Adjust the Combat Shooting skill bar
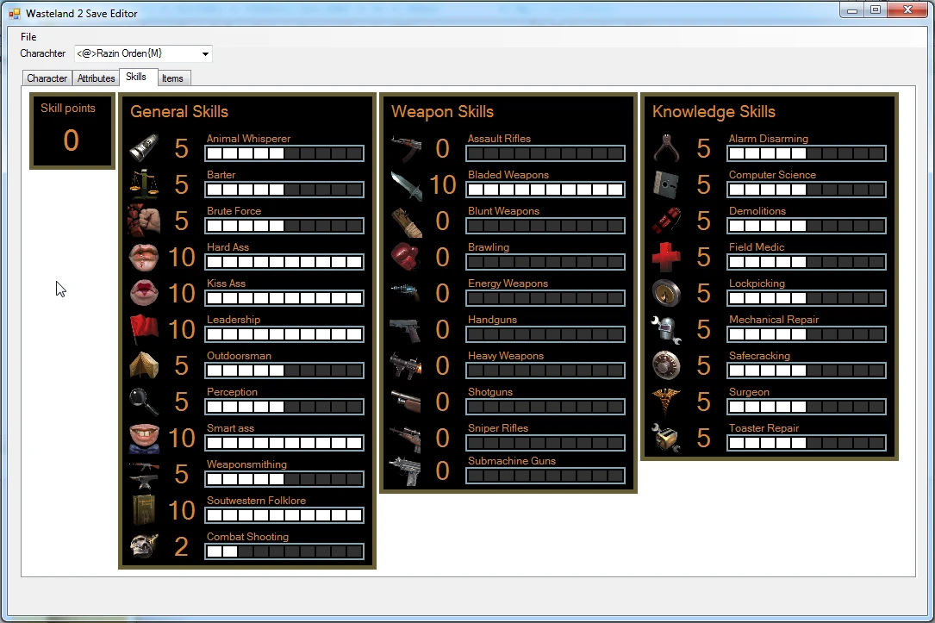This screenshot has height=623, width=935. (284, 551)
